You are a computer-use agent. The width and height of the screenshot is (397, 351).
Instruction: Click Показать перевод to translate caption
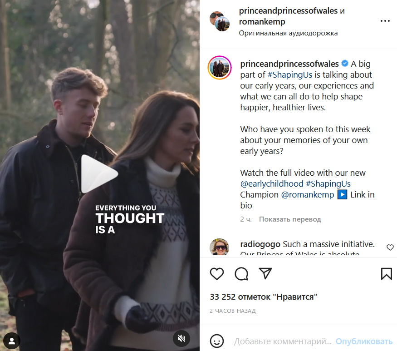[290, 219]
